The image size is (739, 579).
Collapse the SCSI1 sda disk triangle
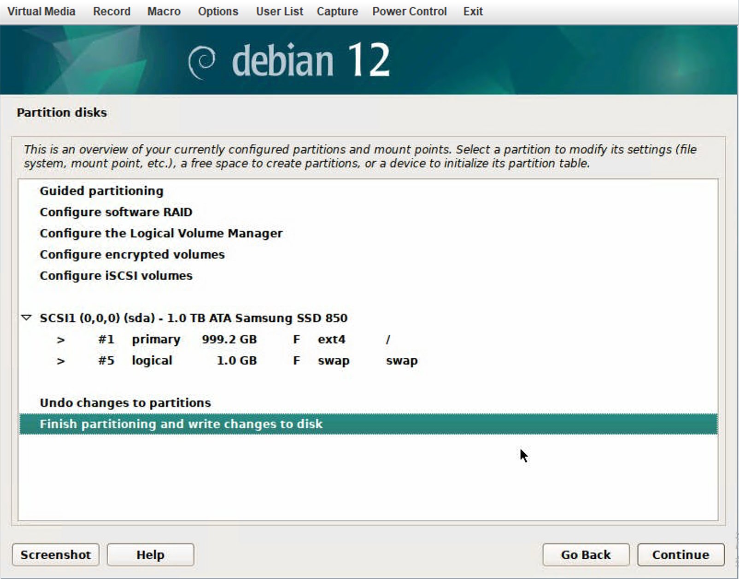coord(27,318)
